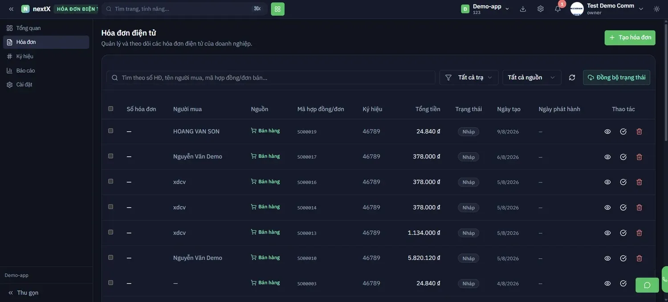The width and height of the screenshot is (668, 302).
Task: Check the row checkbox for SO00017
Action: coord(110,156)
